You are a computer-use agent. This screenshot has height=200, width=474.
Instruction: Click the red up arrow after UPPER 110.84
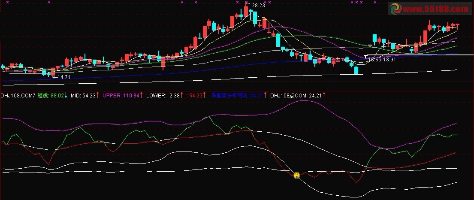pyautogui.click(x=142, y=96)
